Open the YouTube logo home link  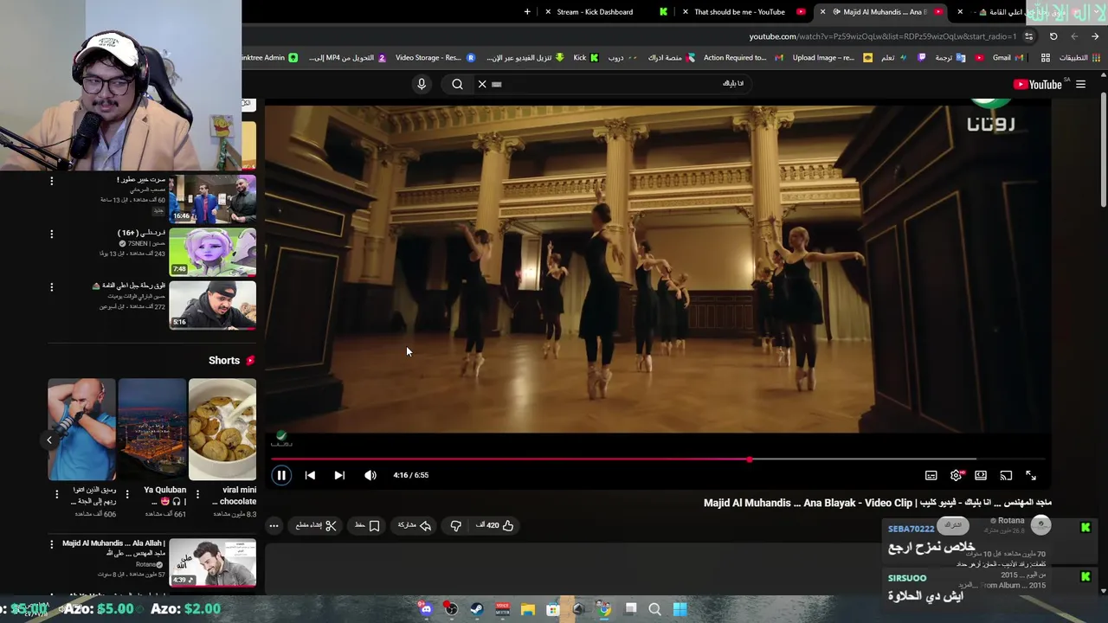[1037, 84]
